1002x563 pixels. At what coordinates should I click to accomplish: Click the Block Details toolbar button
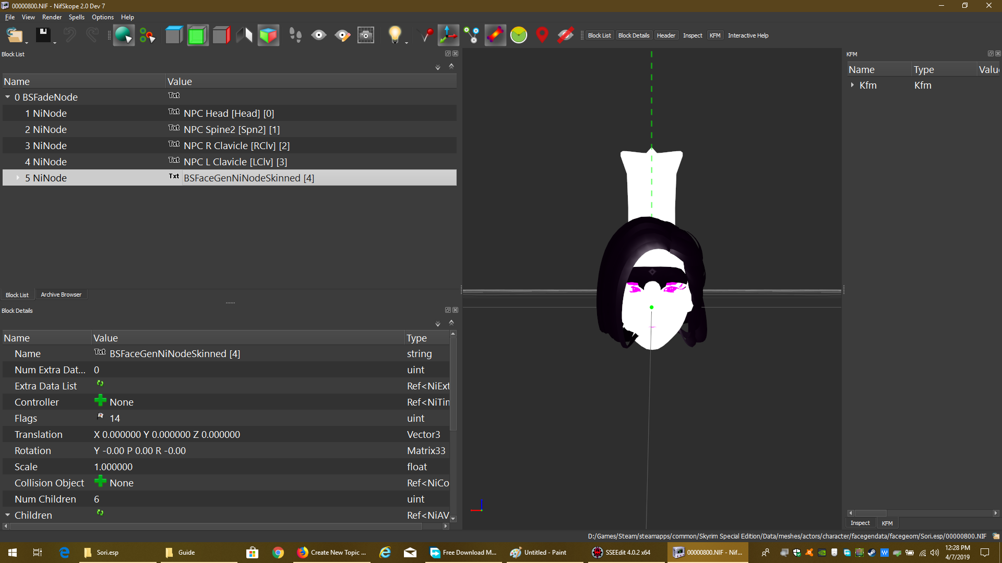coord(634,35)
